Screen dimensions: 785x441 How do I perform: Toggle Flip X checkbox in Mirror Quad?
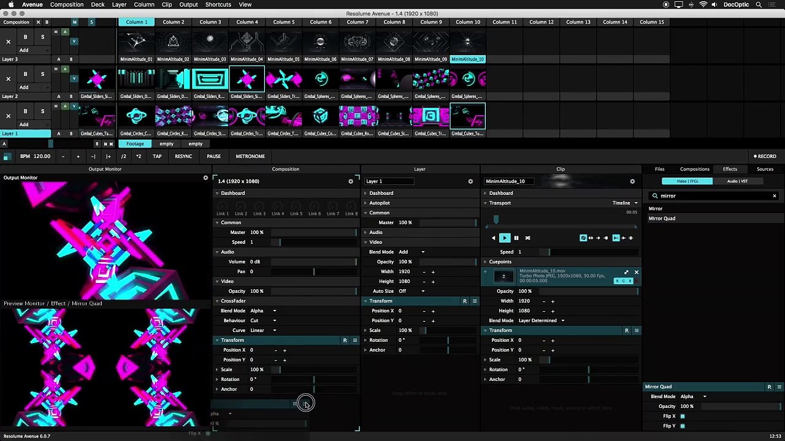pos(683,416)
